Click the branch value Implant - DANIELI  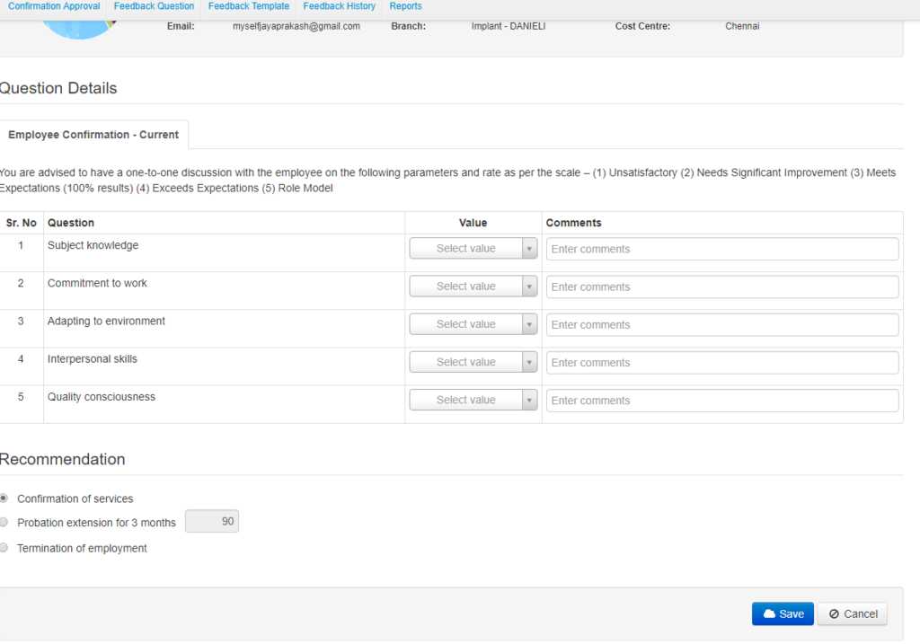(x=509, y=26)
